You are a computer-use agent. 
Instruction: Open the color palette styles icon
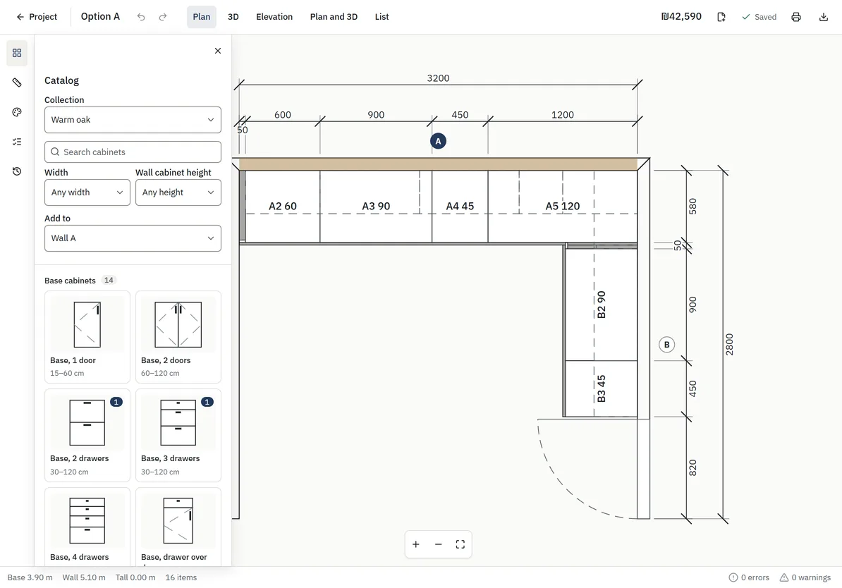click(17, 112)
